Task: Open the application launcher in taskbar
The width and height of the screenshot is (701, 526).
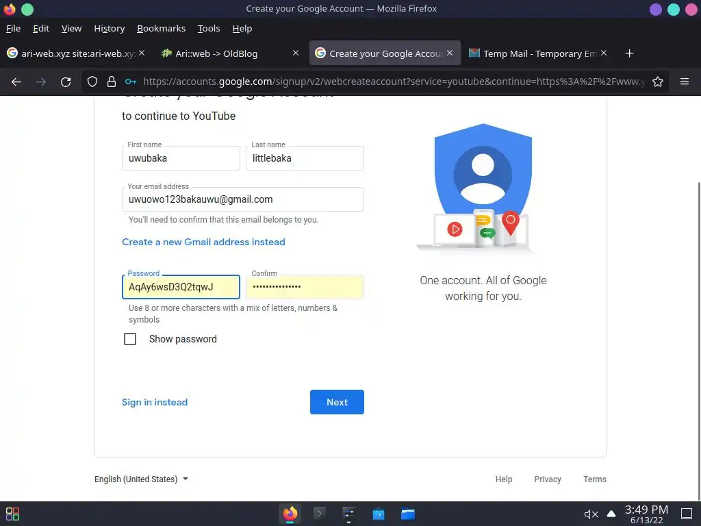Action: (12, 514)
